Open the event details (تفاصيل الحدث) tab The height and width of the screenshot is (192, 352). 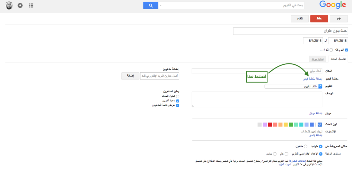[x=338, y=59]
